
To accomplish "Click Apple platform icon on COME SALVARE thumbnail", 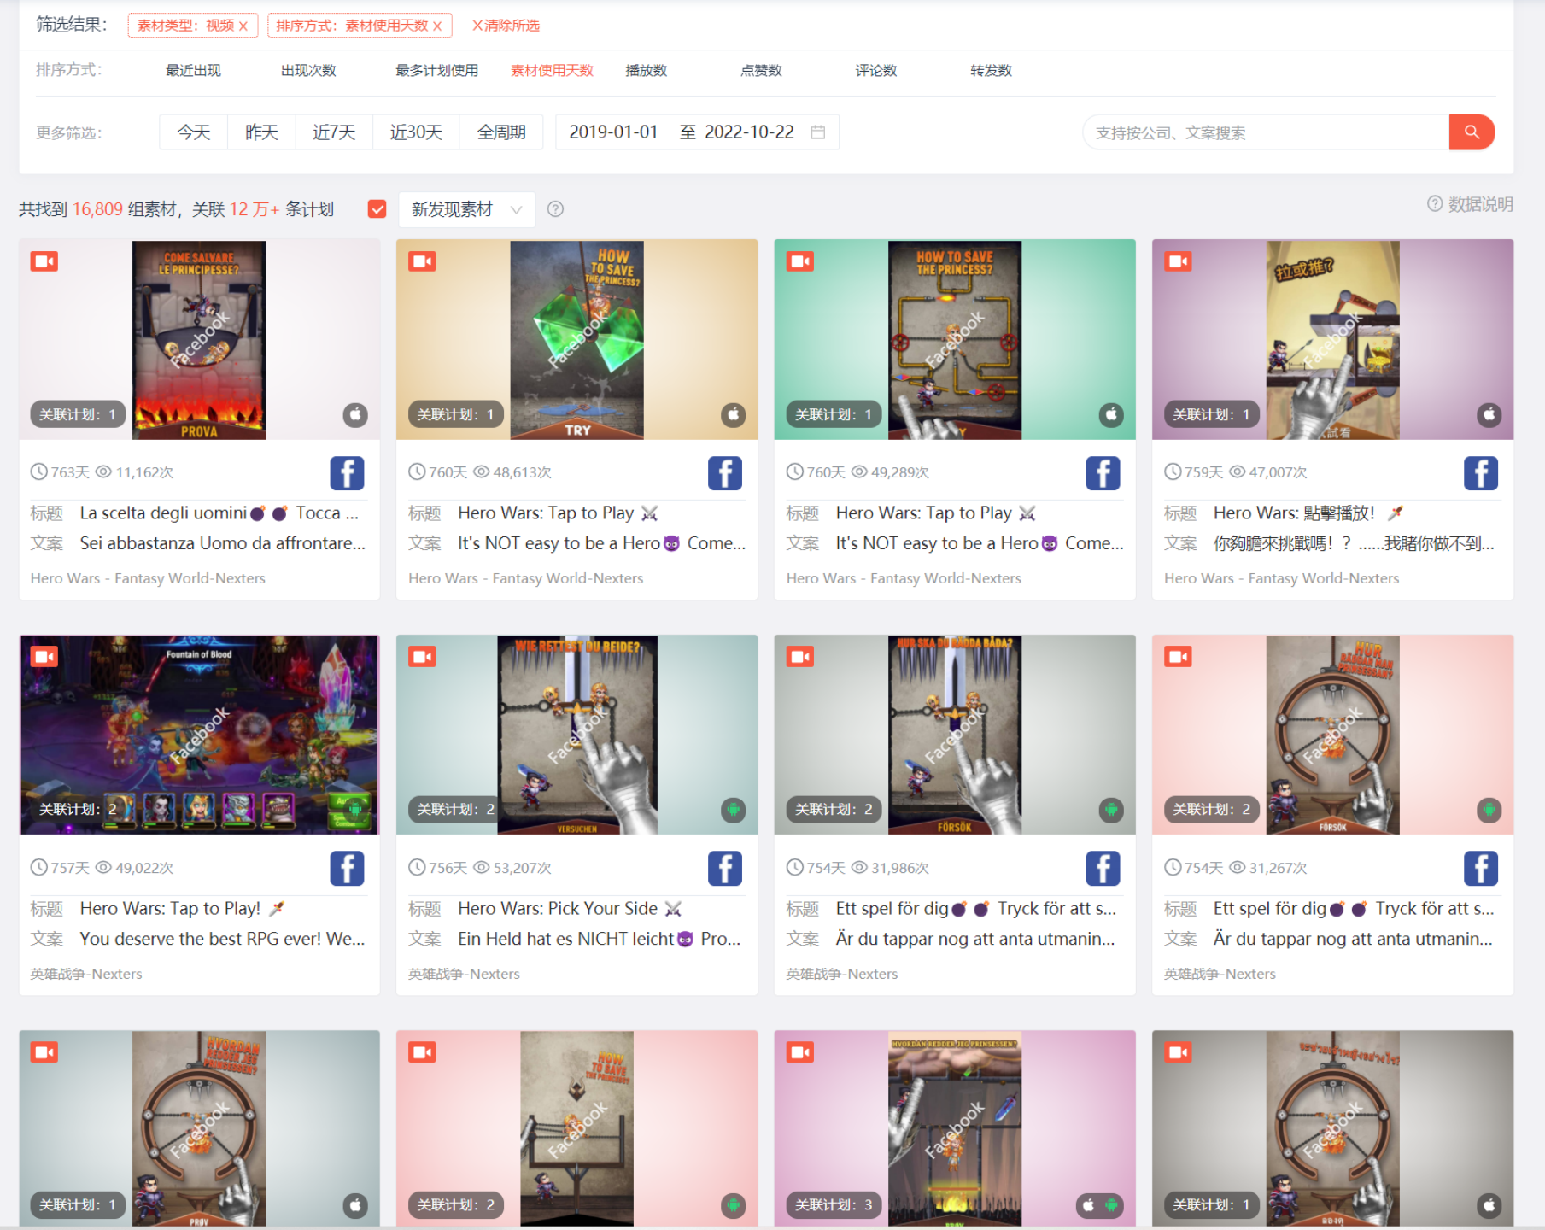I will pos(355,415).
